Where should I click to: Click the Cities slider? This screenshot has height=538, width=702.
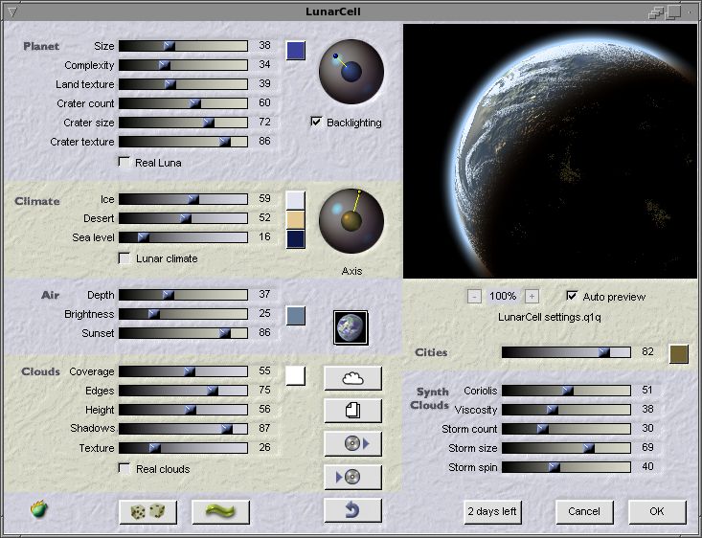click(x=566, y=352)
